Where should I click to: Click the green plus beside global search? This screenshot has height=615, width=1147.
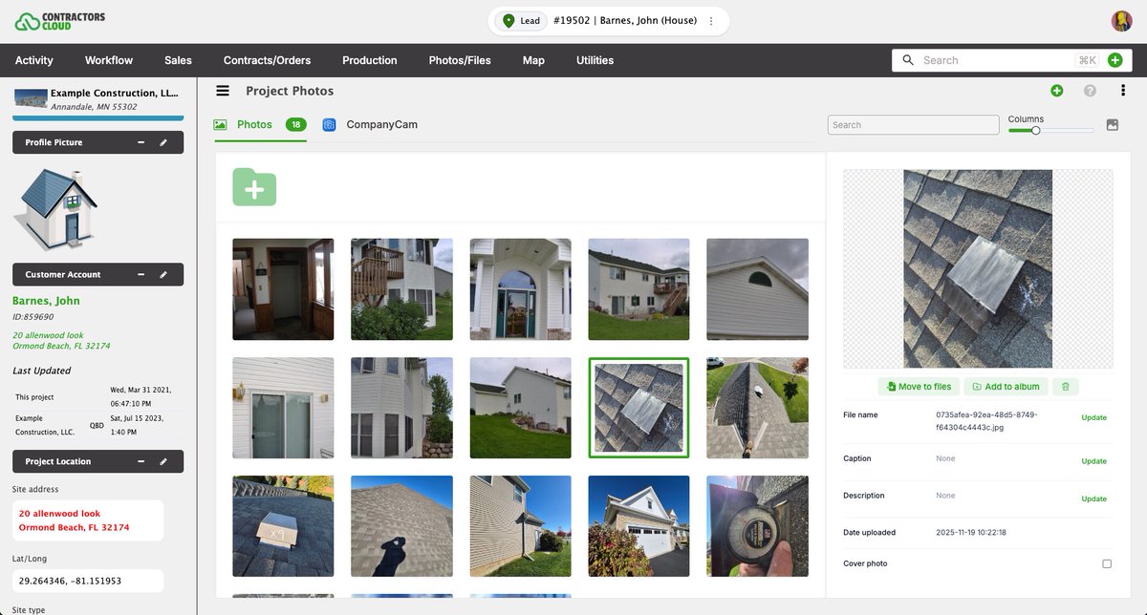click(1115, 60)
